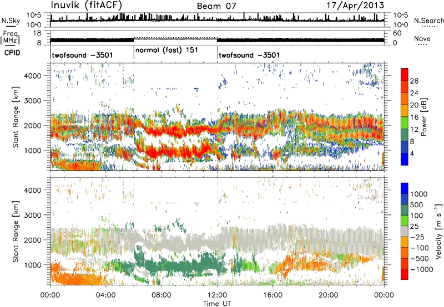
Task: Click the 'normal (fast) 151' CPID label
Action: [167, 50]
